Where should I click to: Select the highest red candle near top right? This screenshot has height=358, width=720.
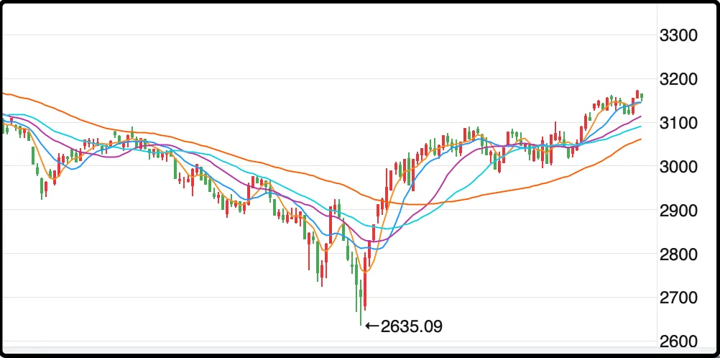click(x=637, y=93)
